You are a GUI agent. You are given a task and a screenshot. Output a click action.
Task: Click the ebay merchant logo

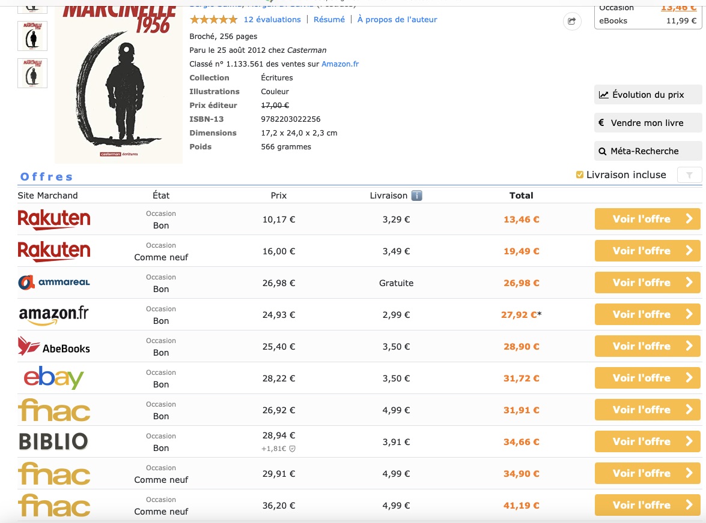54,378
